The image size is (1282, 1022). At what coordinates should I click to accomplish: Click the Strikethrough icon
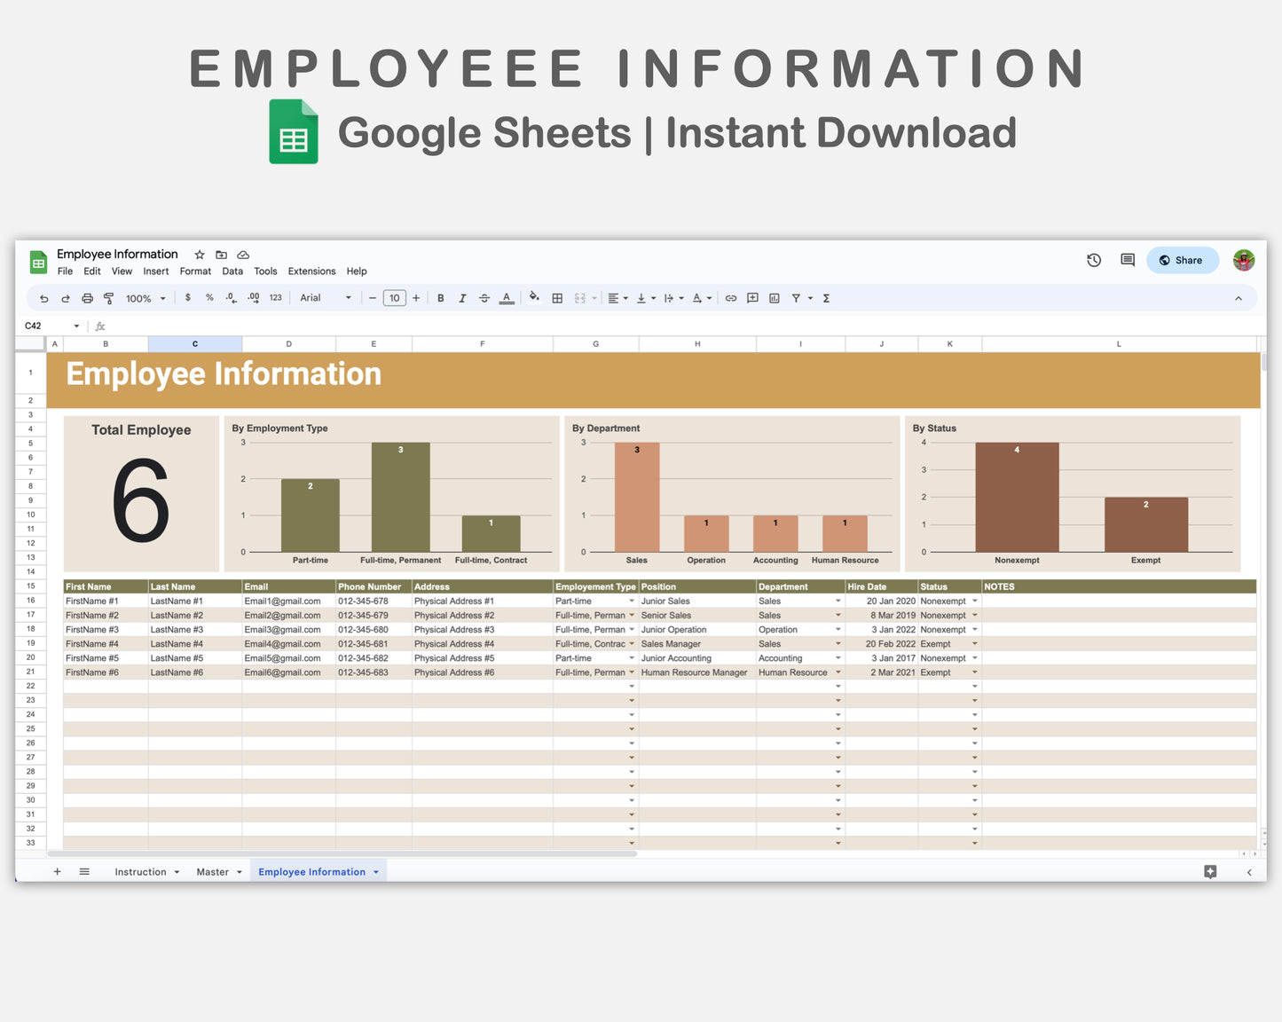484,298
